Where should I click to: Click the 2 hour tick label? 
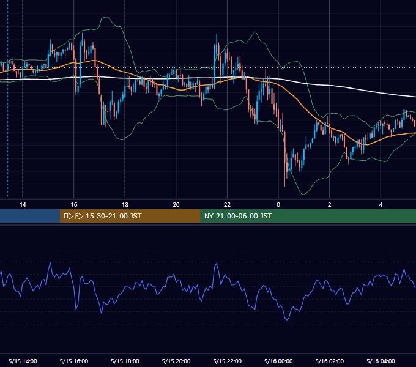pos(330,205)
